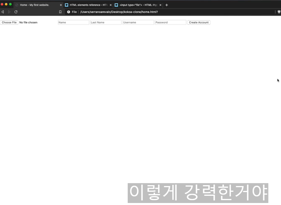Viewport: 281px width, 205px height.
Task: Close the HTML elements reference tab
Action: click(x=110, y=5)
